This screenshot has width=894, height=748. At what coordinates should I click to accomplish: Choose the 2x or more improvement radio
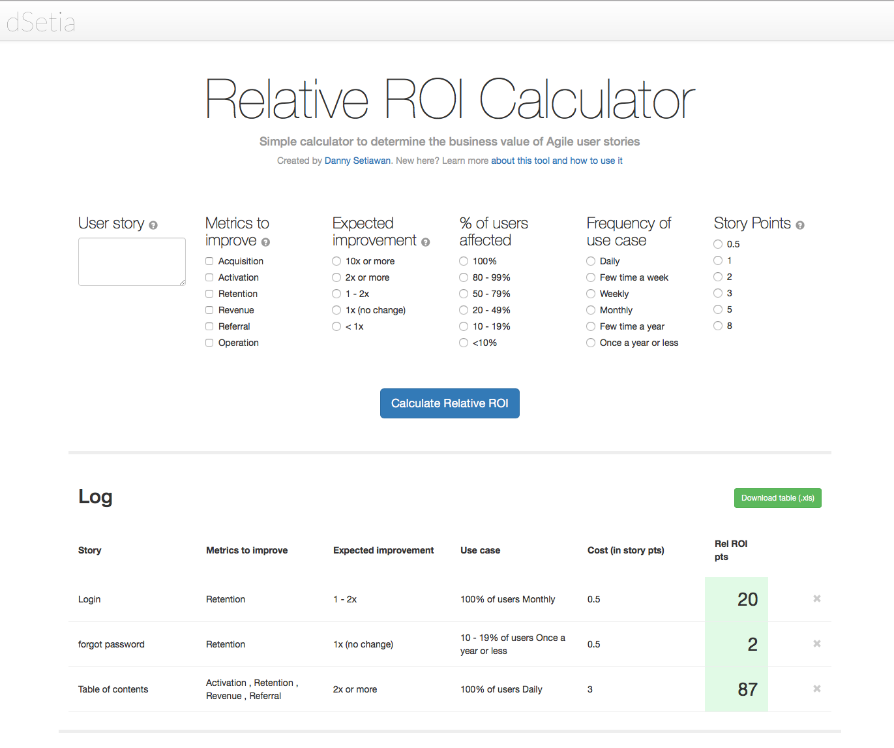click(x=336, y=277)
